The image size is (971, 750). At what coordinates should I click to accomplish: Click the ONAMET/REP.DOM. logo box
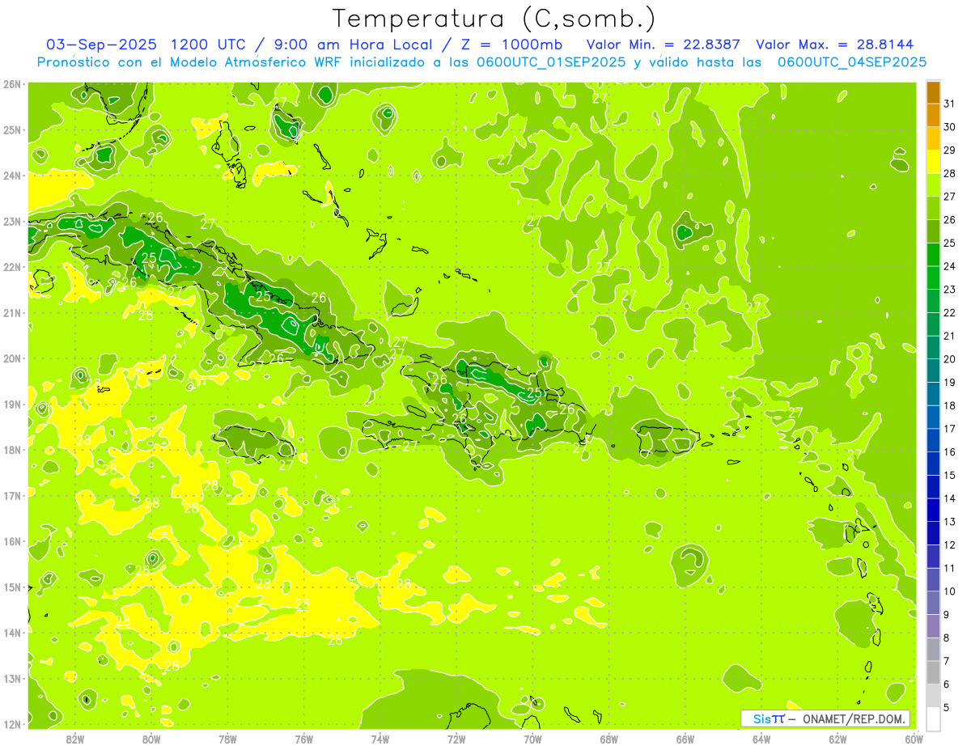pos(825,718)
